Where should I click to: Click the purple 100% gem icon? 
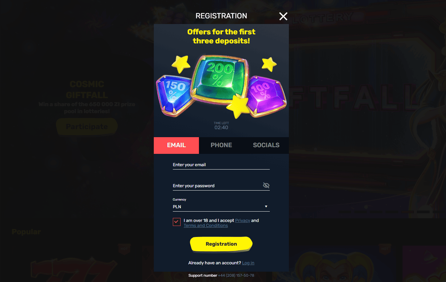[x=266, y=94]
